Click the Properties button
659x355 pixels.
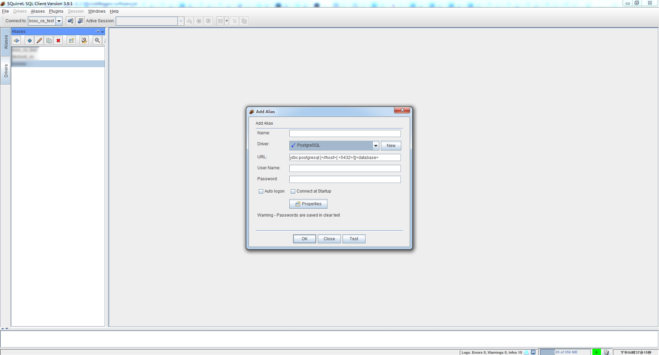308,204
